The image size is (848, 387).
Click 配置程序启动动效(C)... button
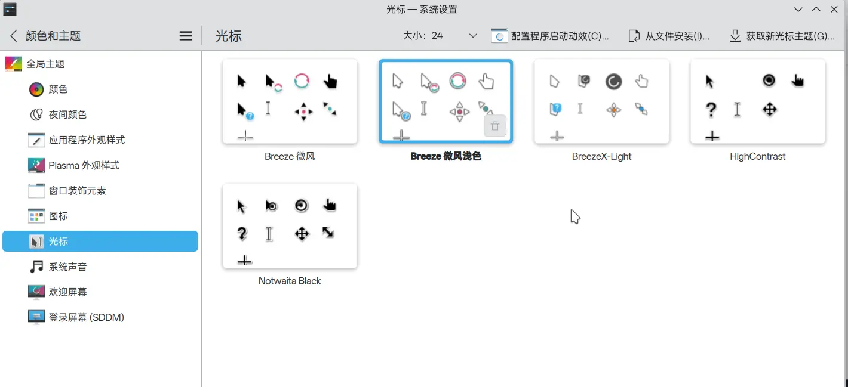551,36
